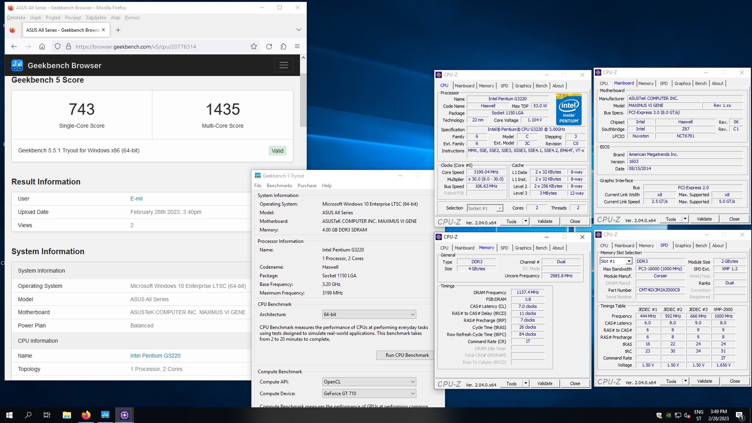Click the volume icon in system tray

pyautogui.click(x=687, y=416)
